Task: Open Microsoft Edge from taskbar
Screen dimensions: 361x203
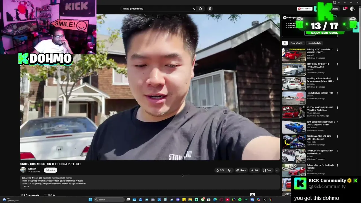Action: click(x=215, y=200)
